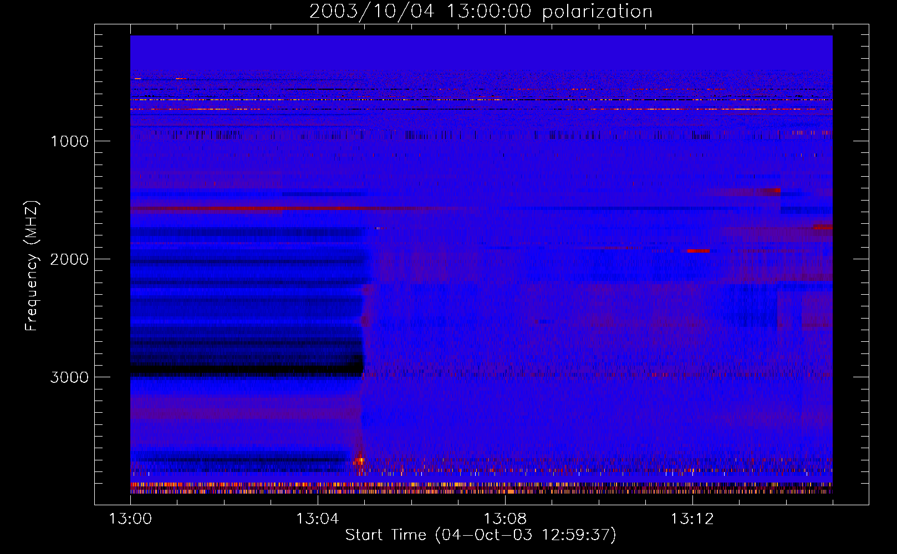
Task: Select the 2000 frequency tick label
Action: tap(69, 259)
